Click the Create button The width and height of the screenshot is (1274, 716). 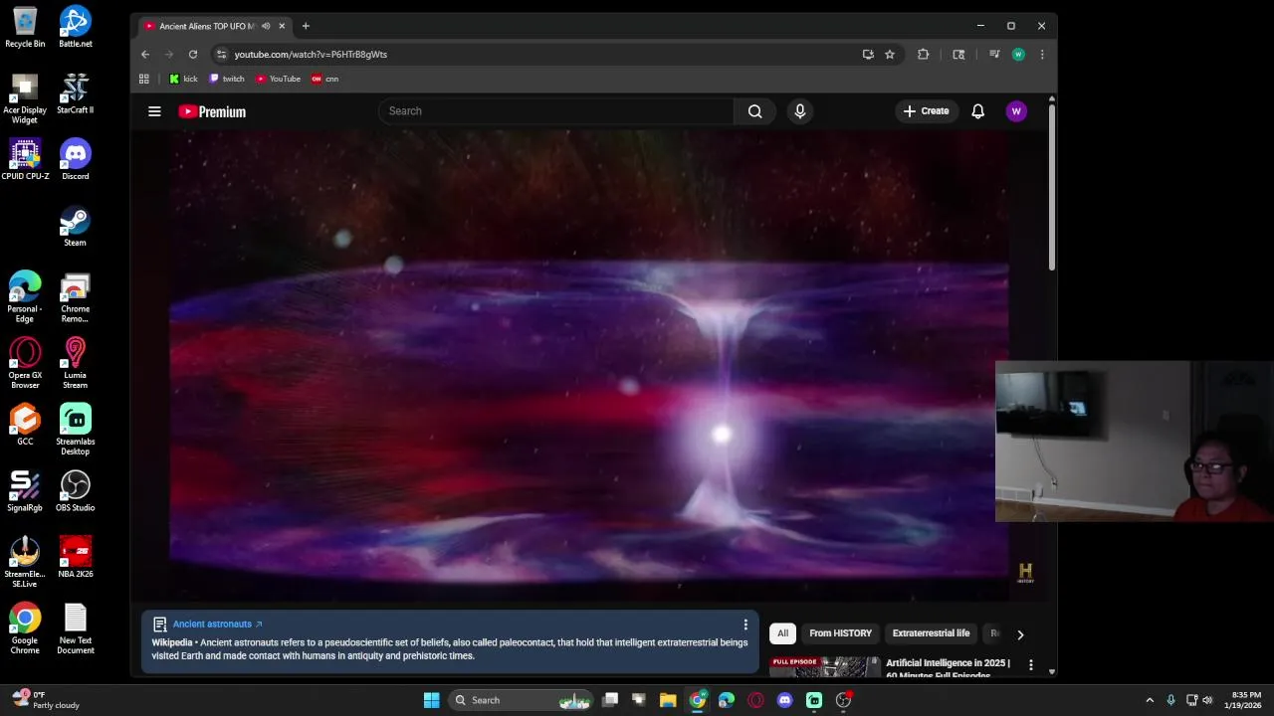point(926,111)
